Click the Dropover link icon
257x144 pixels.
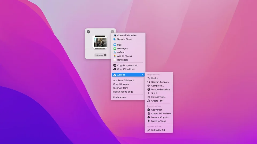pyautogui.click(x=115, y=65)
